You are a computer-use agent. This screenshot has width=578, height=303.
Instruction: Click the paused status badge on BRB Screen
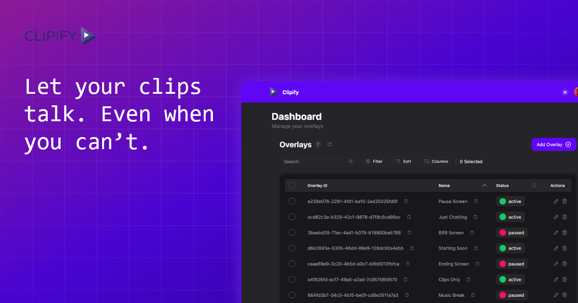coord(512,232)
